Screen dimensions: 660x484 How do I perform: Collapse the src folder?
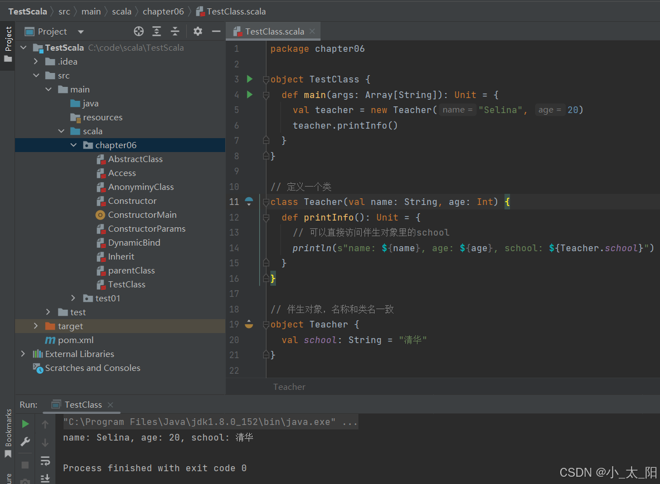(x=36, y=75)
